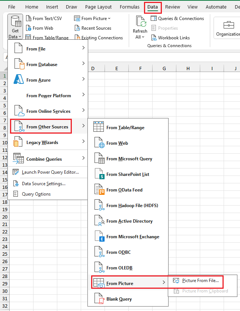Open the From File submenu
This screenshot has height=311, width=240.
48,48
